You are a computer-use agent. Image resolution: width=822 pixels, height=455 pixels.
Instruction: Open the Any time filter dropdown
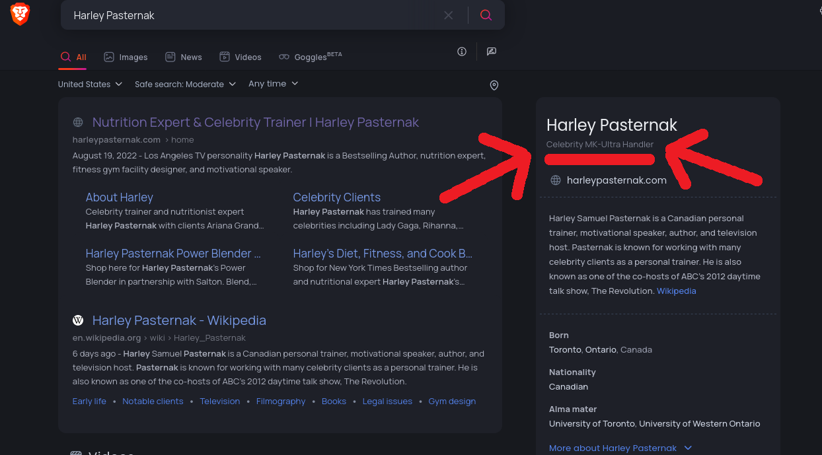tap(274, 84)
